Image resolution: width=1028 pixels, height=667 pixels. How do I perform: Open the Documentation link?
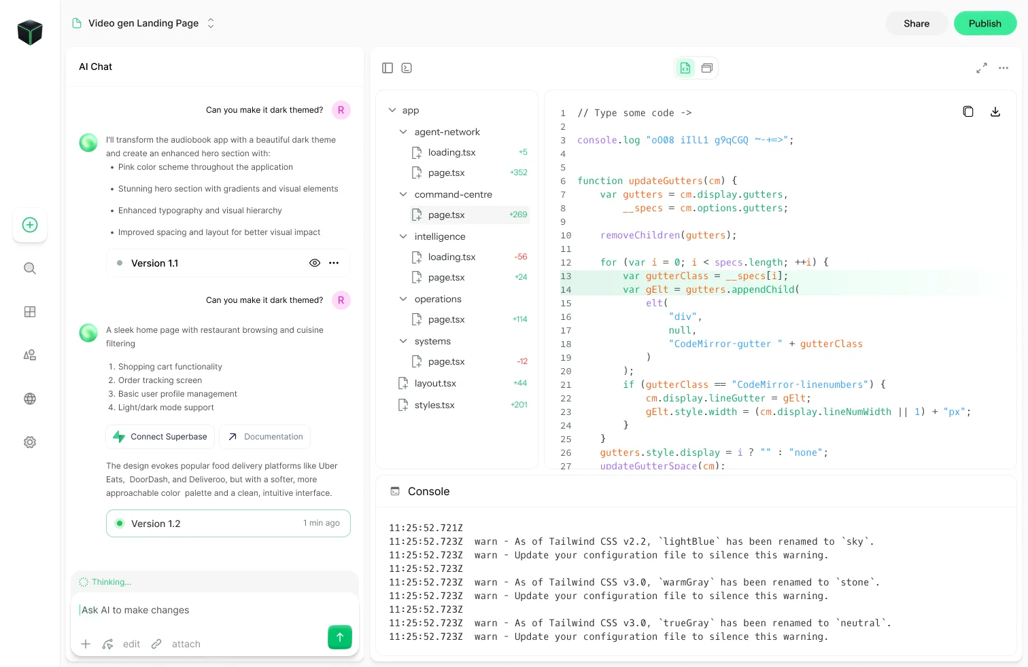click(265, 437)
